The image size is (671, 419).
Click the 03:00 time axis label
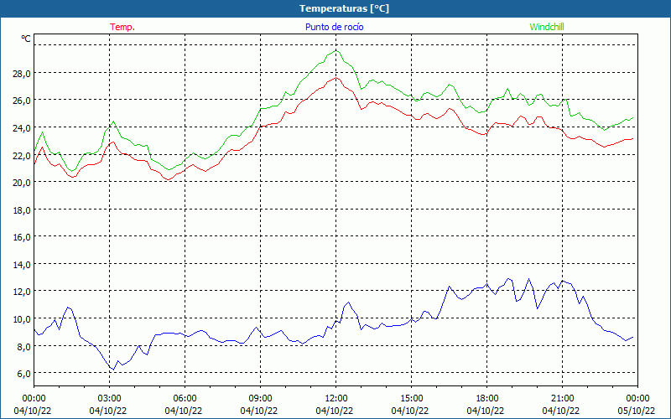pos(110,399)
